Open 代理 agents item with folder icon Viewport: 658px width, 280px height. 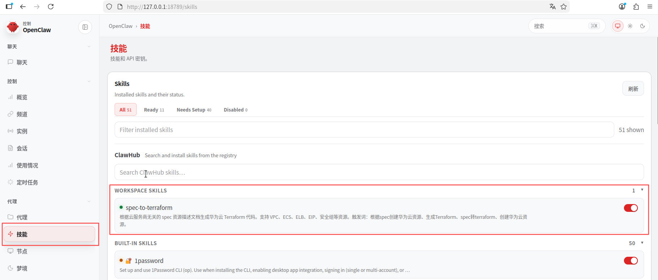tap(49, 217)
